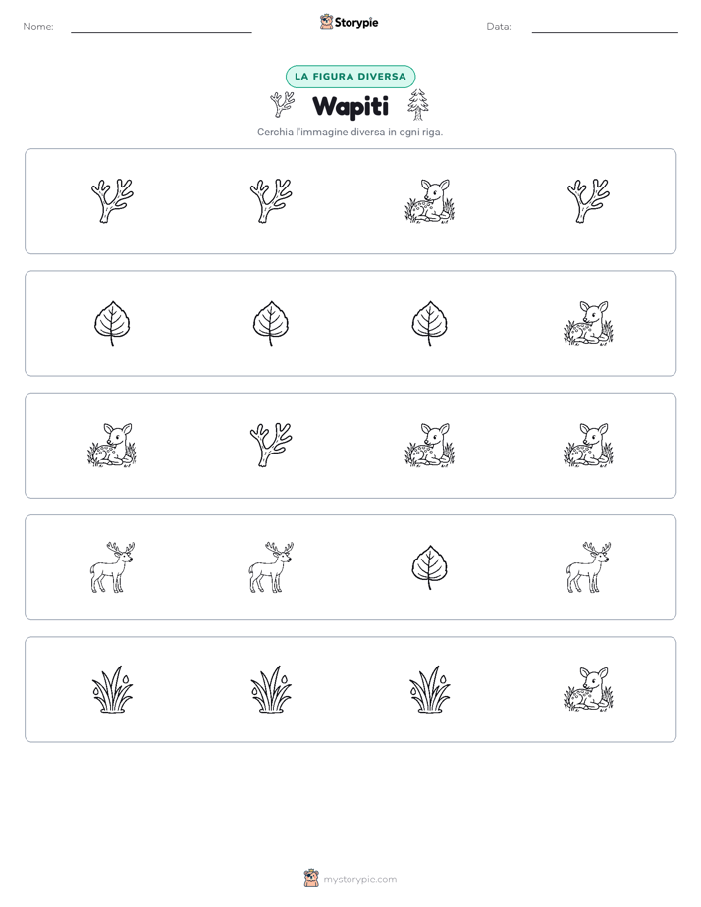This screenshot has height=907, width=701.
Task: Click the last standing deer in row four
Action: 588,567
